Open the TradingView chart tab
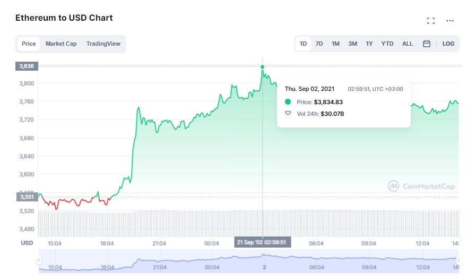The image size is (467, 279). coord(103,44)
